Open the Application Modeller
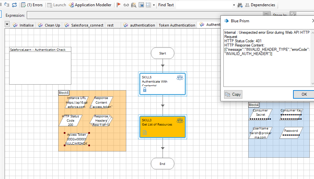The image size is (314, 179). pos(90,5)
